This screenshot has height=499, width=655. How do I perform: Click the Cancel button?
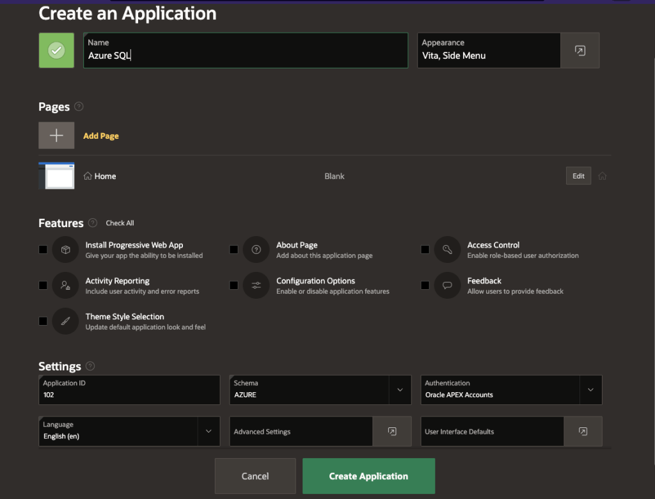pos(255,476)
